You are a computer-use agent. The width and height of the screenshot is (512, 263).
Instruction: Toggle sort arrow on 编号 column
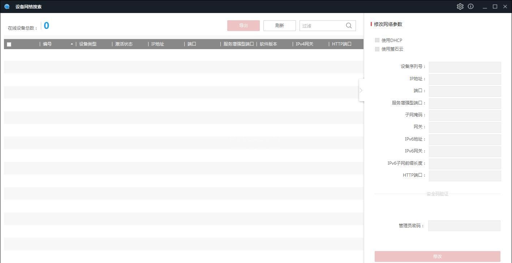pyautogui.click(x=72, y=44)
